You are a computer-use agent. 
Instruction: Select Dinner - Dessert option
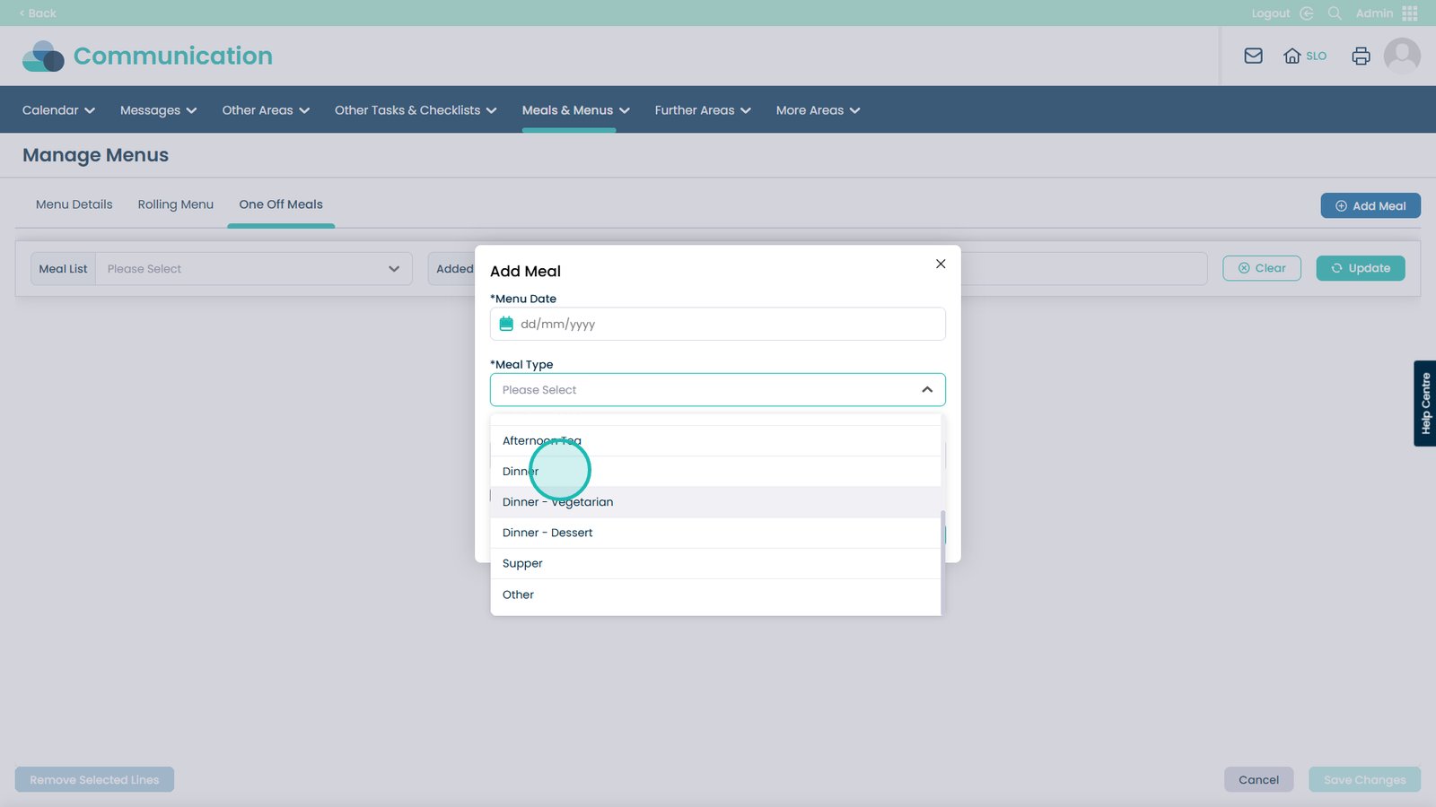(x=547, y=533)
